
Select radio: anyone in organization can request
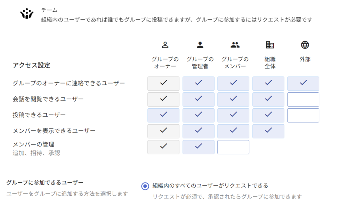click(145, 186)
